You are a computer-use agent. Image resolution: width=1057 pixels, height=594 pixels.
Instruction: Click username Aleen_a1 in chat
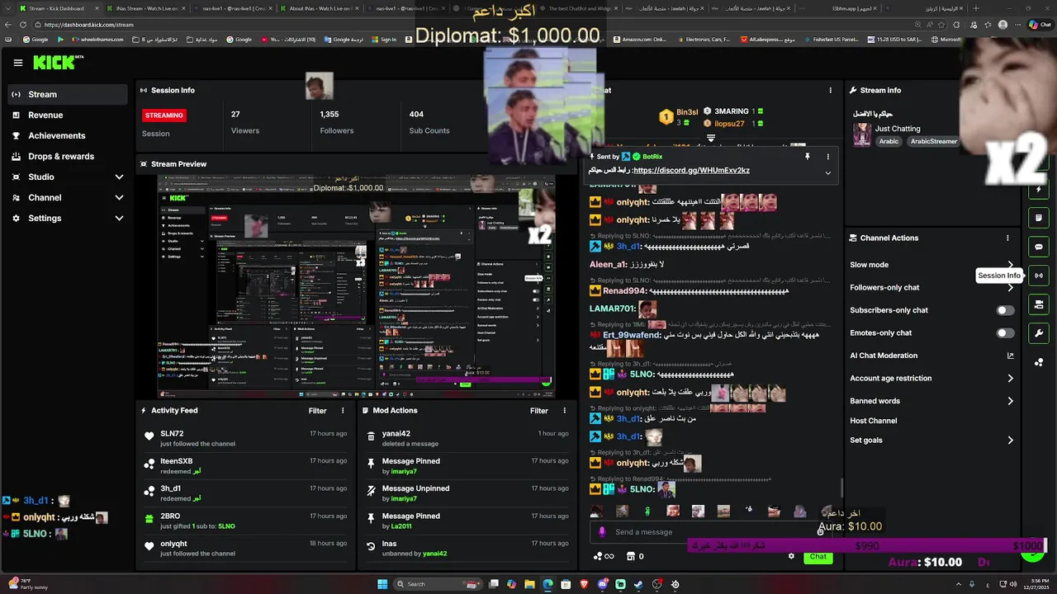[x=608, y=264]
